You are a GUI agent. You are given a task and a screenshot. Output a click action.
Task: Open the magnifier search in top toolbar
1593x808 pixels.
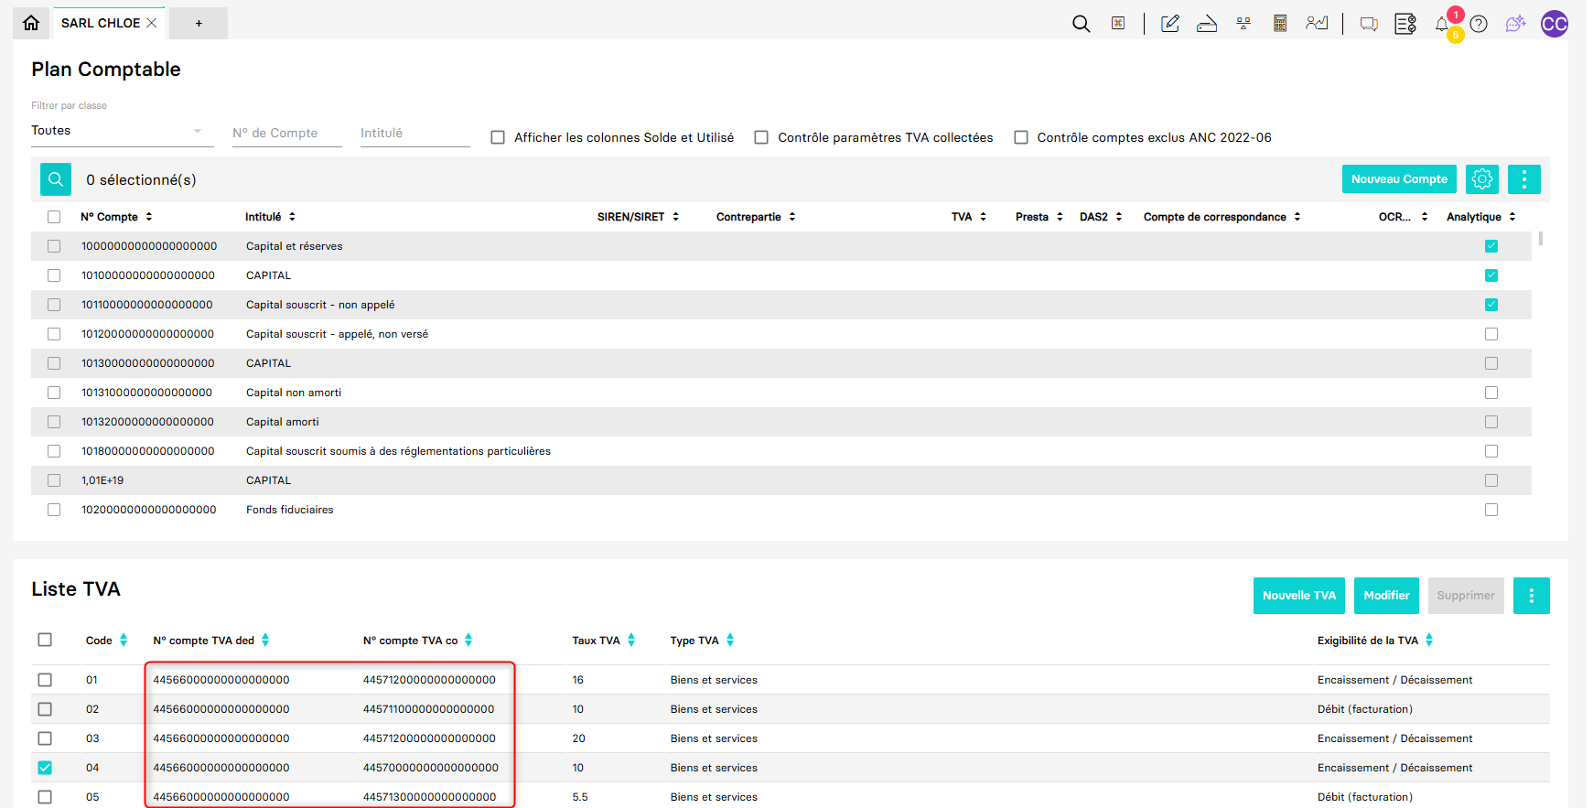pos(1081,24)
